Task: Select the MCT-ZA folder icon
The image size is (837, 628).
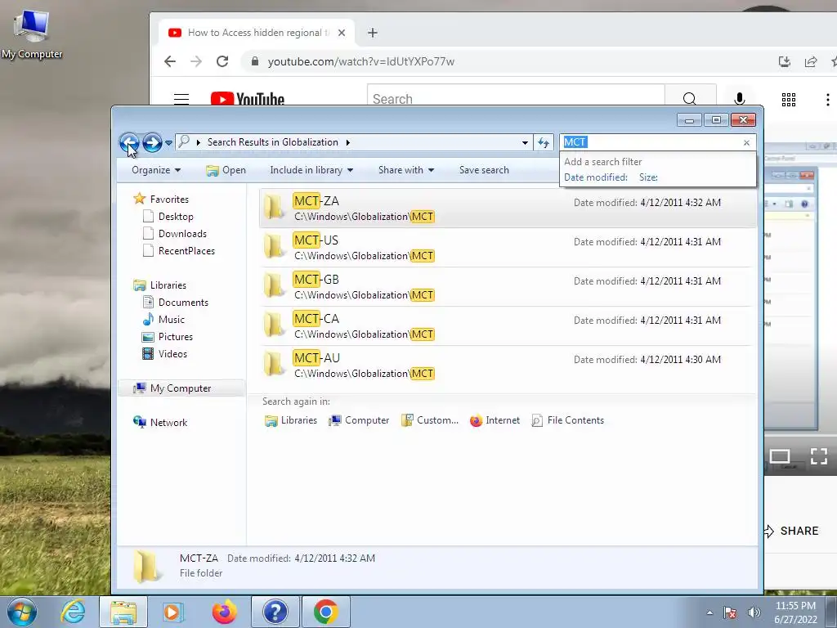Action: [x=275, y=209]
